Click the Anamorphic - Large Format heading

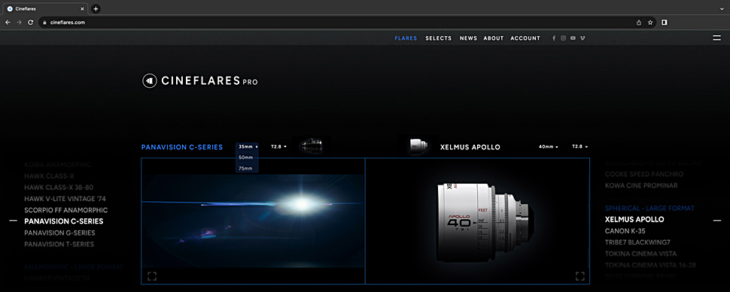[74, 267]
